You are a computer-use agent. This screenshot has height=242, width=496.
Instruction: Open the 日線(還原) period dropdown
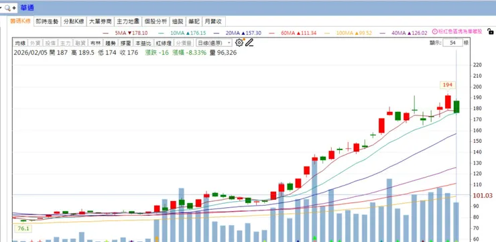point(214,43)
